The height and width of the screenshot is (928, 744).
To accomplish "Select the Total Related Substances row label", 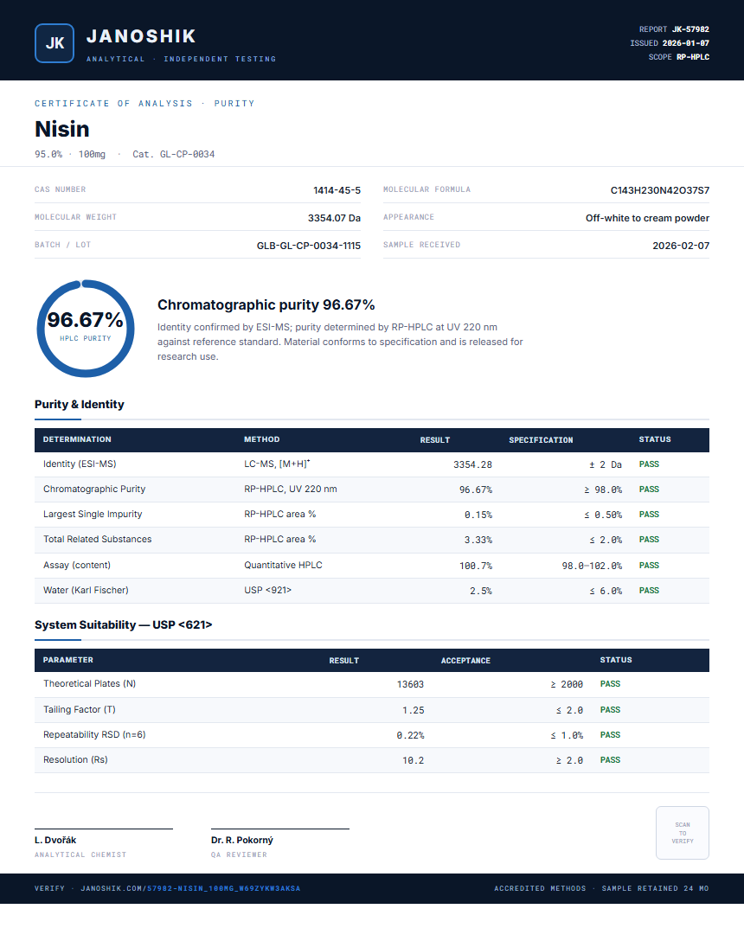I will click(x=97, y=539).
